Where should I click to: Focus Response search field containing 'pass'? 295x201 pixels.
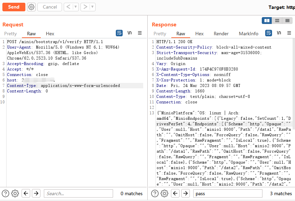click(x=228, y=193)
